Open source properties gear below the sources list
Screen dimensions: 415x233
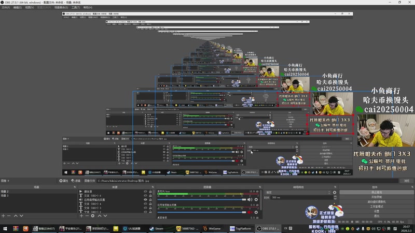[x=93, y=216]
